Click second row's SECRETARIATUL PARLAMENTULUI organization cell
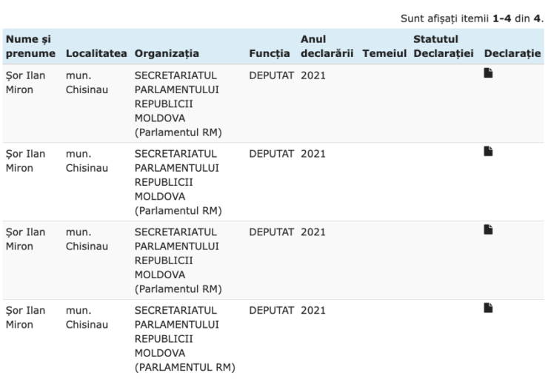Screen dimensions: 548x387 (178, 182)
